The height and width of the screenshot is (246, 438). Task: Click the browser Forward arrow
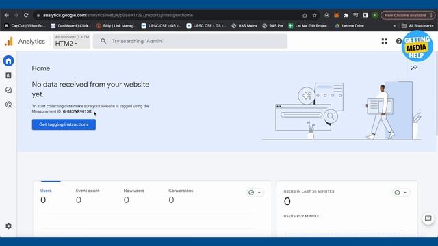point(16,15)
